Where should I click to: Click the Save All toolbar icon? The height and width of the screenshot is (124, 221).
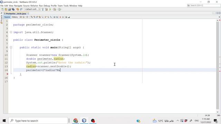coord(13,9)
